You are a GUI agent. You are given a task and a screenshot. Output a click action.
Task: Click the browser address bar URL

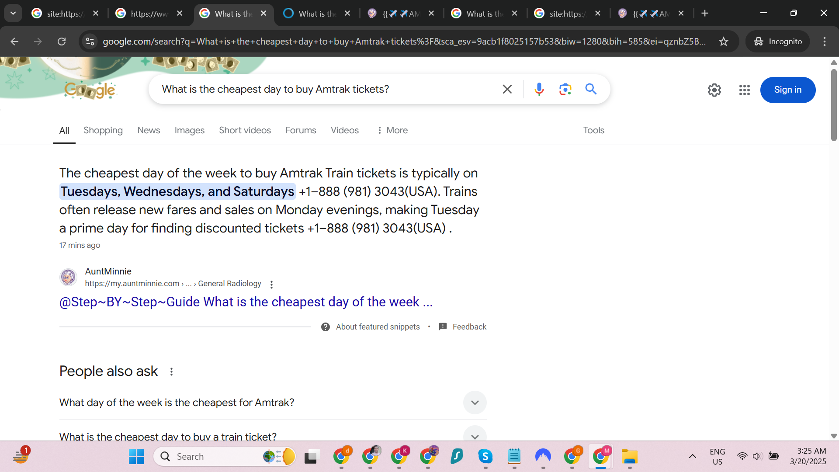pos(404,42)
